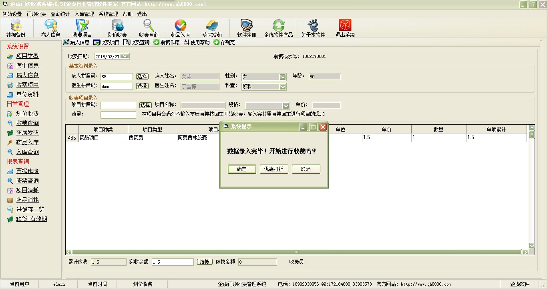Image resolution: width=547 pixels, height=290 pixels.
Task: Open the 收费查询 magnifier toolbar icon
Action: pos(149,28)
